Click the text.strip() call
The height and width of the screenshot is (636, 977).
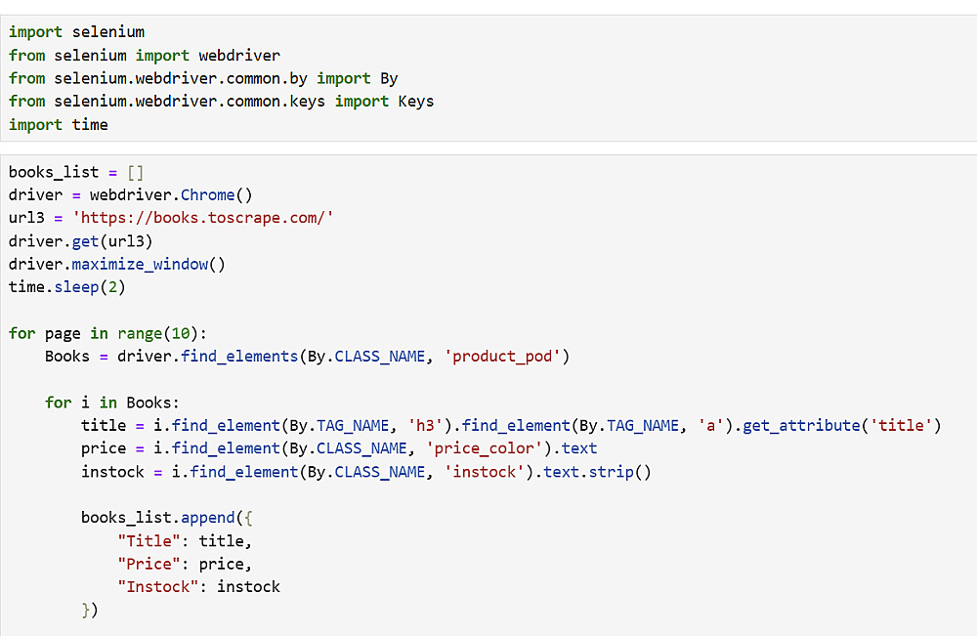point(597,472)
